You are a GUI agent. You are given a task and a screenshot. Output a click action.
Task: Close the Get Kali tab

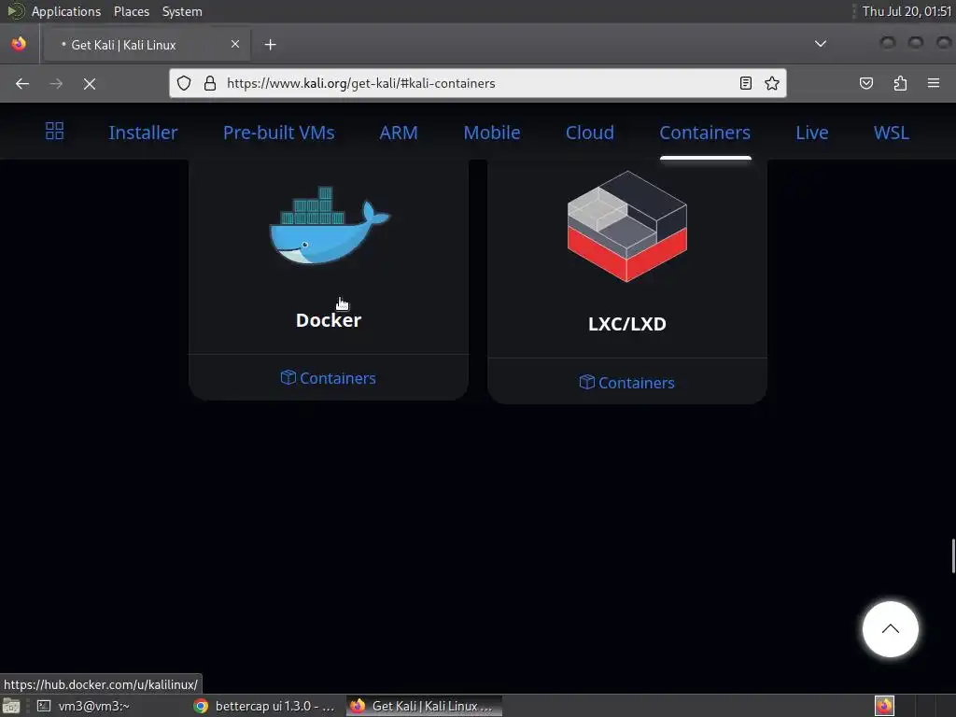(234, 44)
